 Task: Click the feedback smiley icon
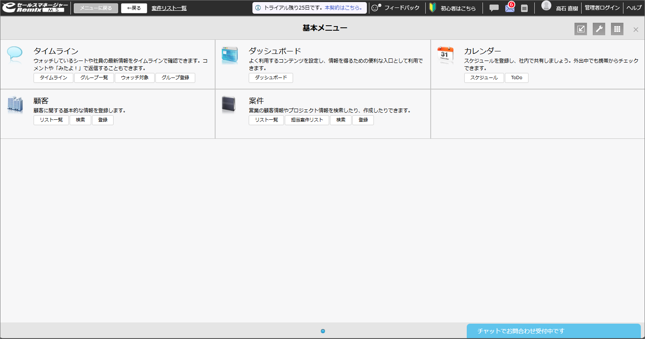376,7
